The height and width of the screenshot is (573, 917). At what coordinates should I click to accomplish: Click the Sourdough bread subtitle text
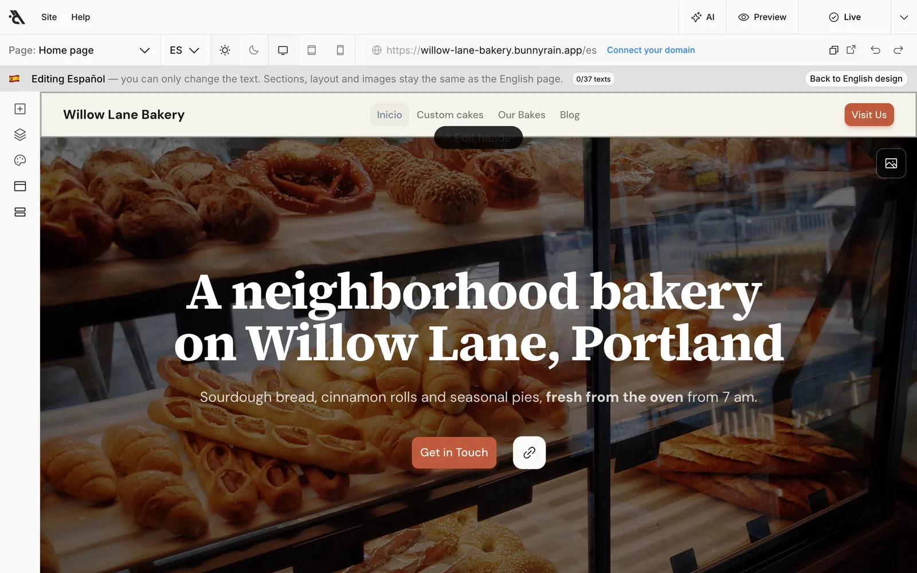(x=479, y=397)
